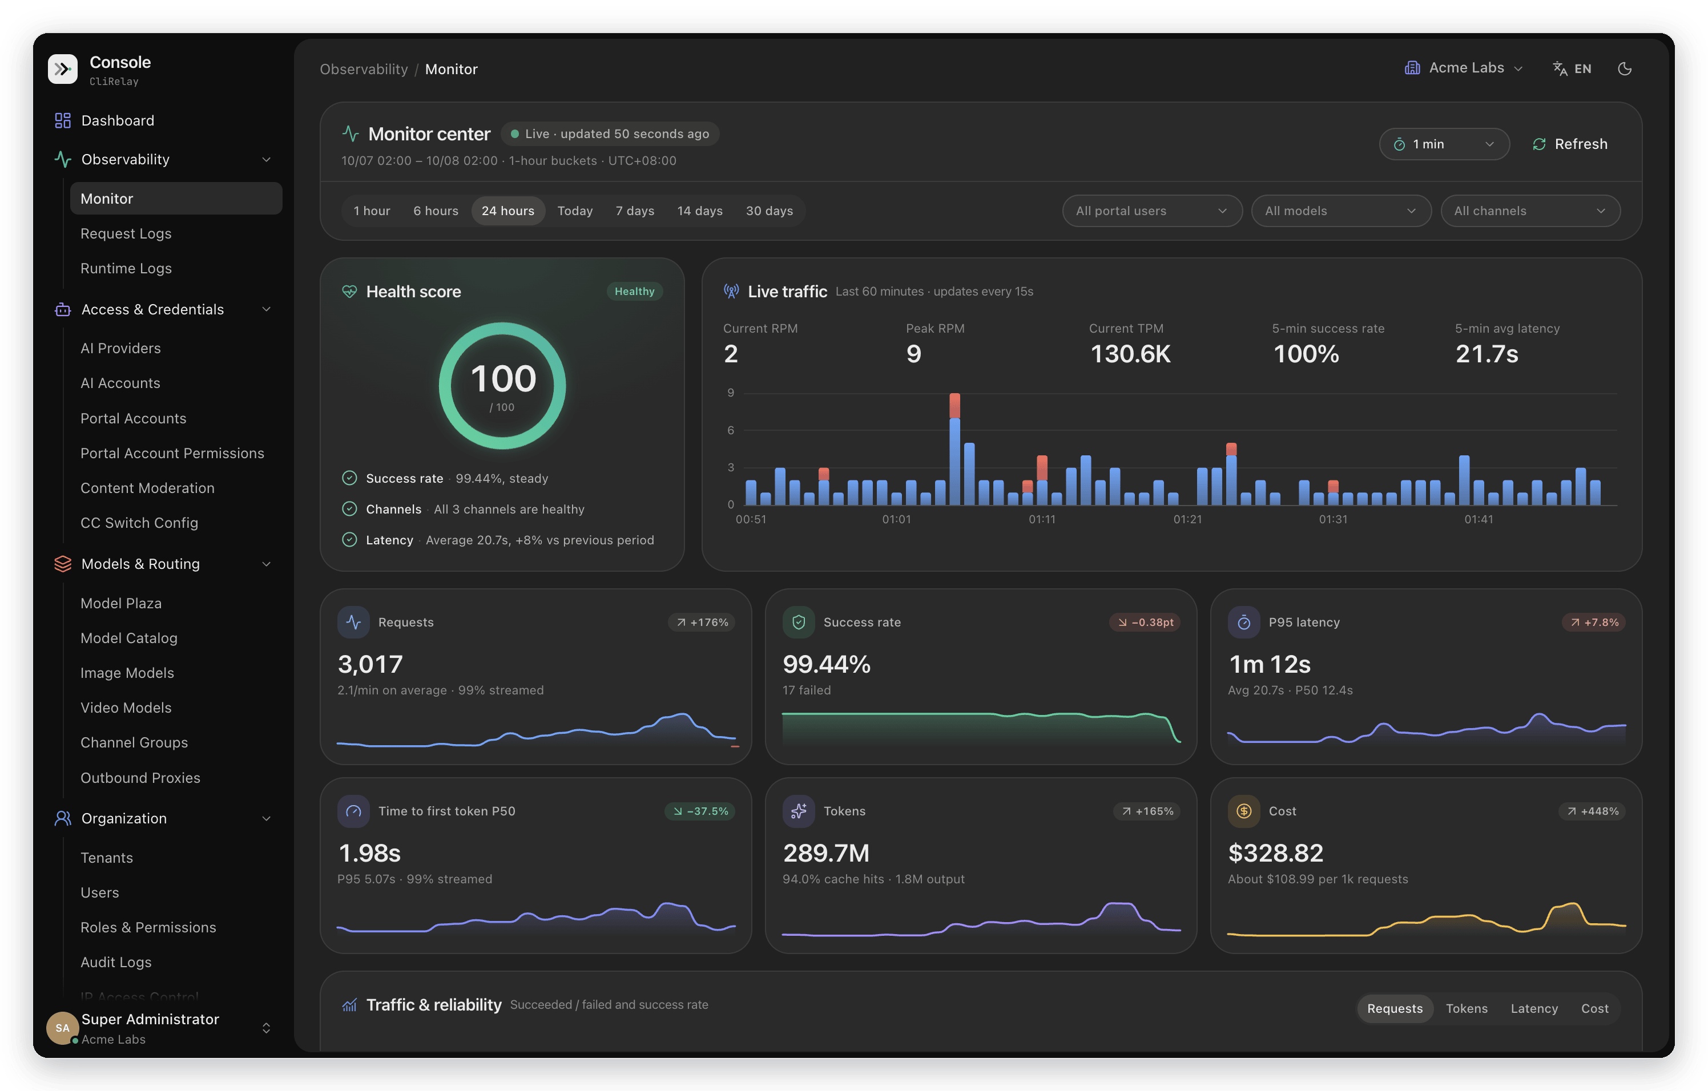Image resolution: width=1708 pixels, height=1091 pixels.
Task: Collapse the Organization section
Action: [266, 819]
